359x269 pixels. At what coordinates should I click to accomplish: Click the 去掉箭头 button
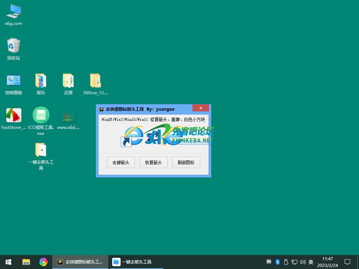(121, 163)
